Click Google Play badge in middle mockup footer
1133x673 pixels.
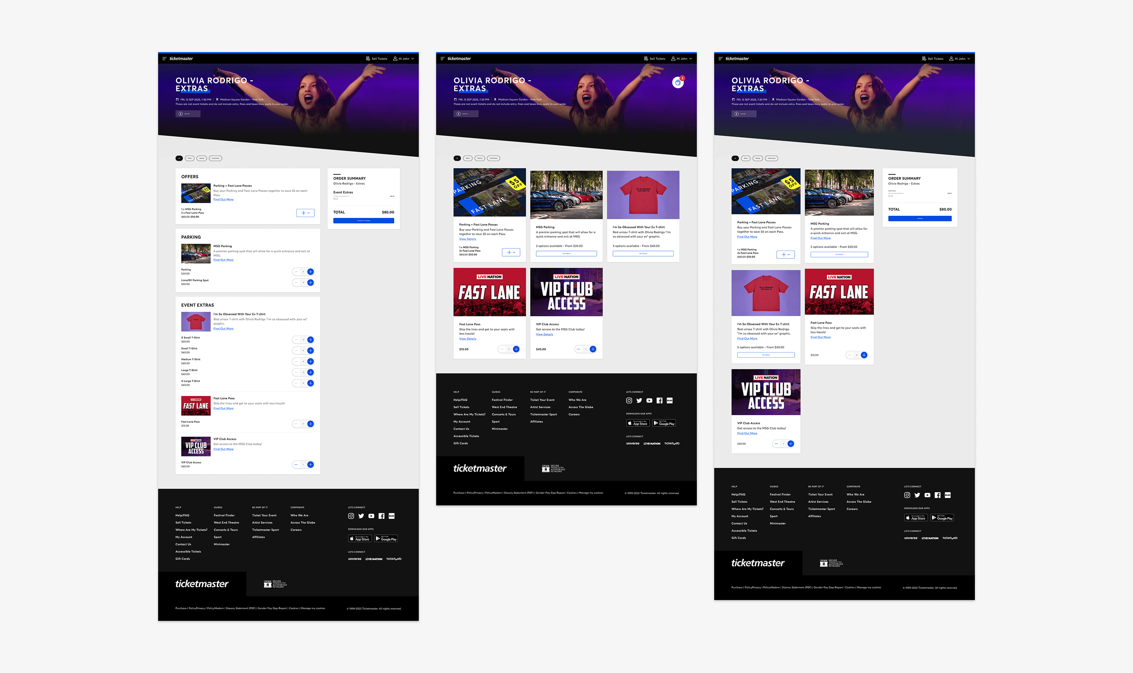664,423
